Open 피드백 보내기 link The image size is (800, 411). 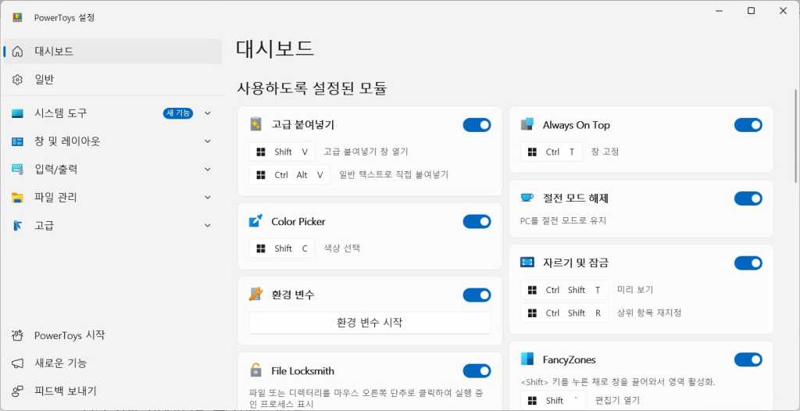click(x=112, y=391)
